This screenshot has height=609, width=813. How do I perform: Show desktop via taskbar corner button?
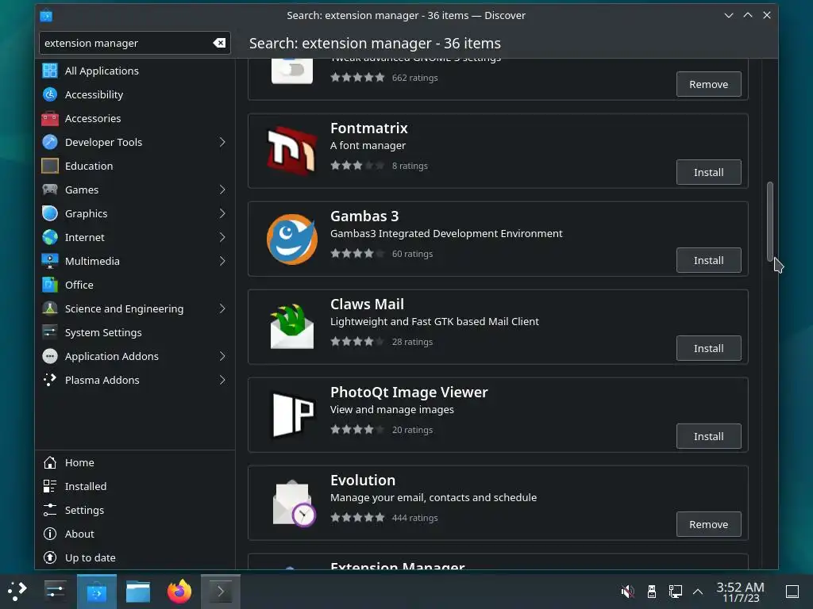pyautogui.click(x=792, y=592)
